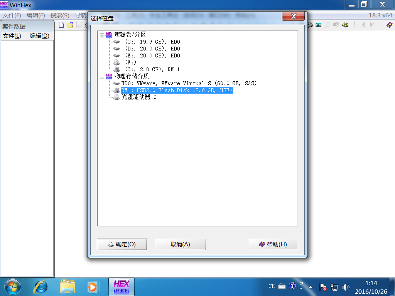Click the network icon in system tray

click(x=334, y=287)
